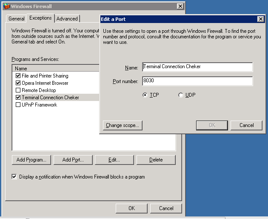Select the TCP protocol radio button

145,95
